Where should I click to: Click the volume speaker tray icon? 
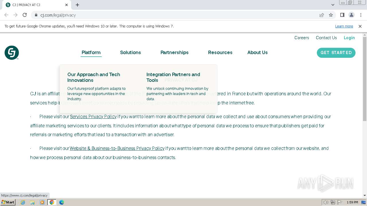[x=326, y=202]
